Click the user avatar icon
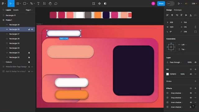This screenshot has width=199, height=112. pos(153,3)
